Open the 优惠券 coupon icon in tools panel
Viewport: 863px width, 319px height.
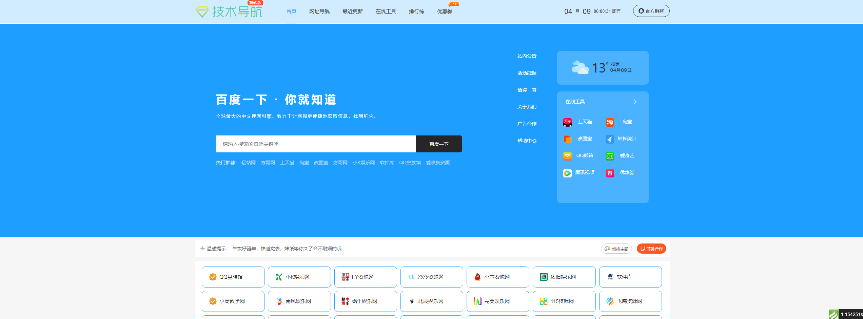point(610,173)
